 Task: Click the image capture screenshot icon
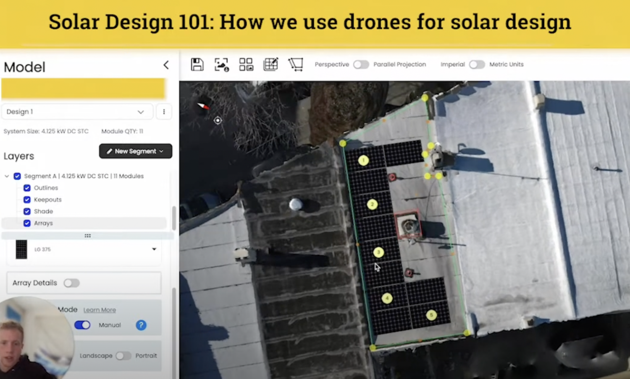click(221, 65)
